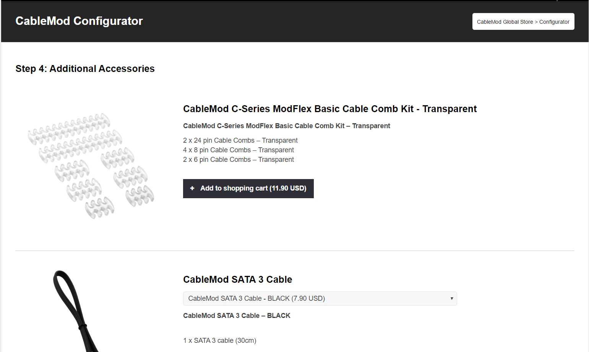
Task: Select the '1 x SATA 3 cable (30cm)' text
Action: 219,340
